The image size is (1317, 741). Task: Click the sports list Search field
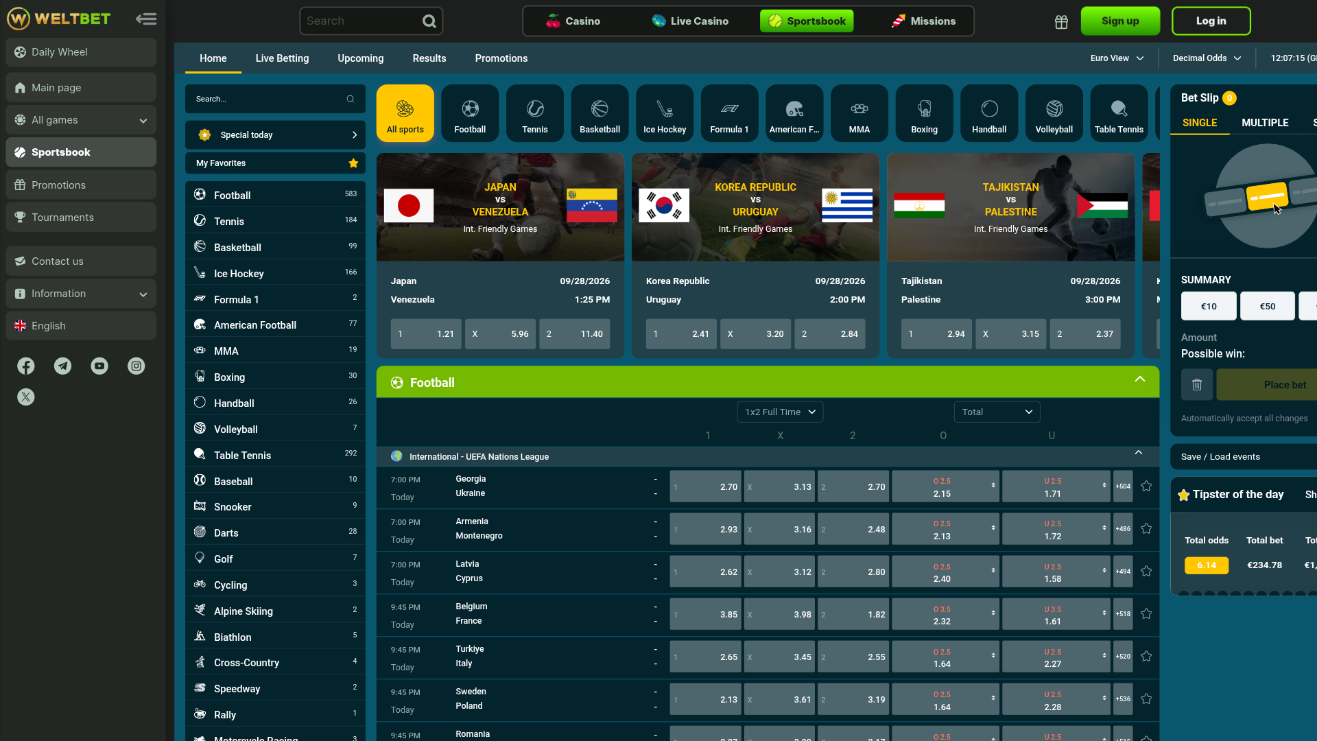275,99
